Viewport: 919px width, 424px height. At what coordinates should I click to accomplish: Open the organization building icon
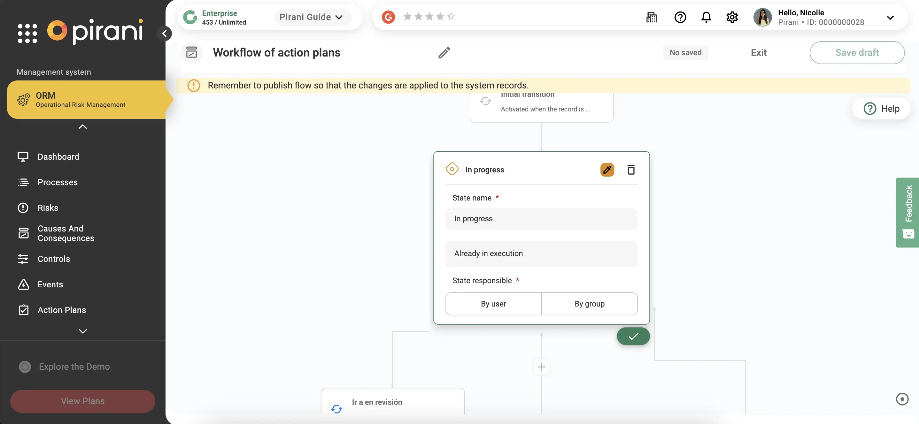coord(652,17)
